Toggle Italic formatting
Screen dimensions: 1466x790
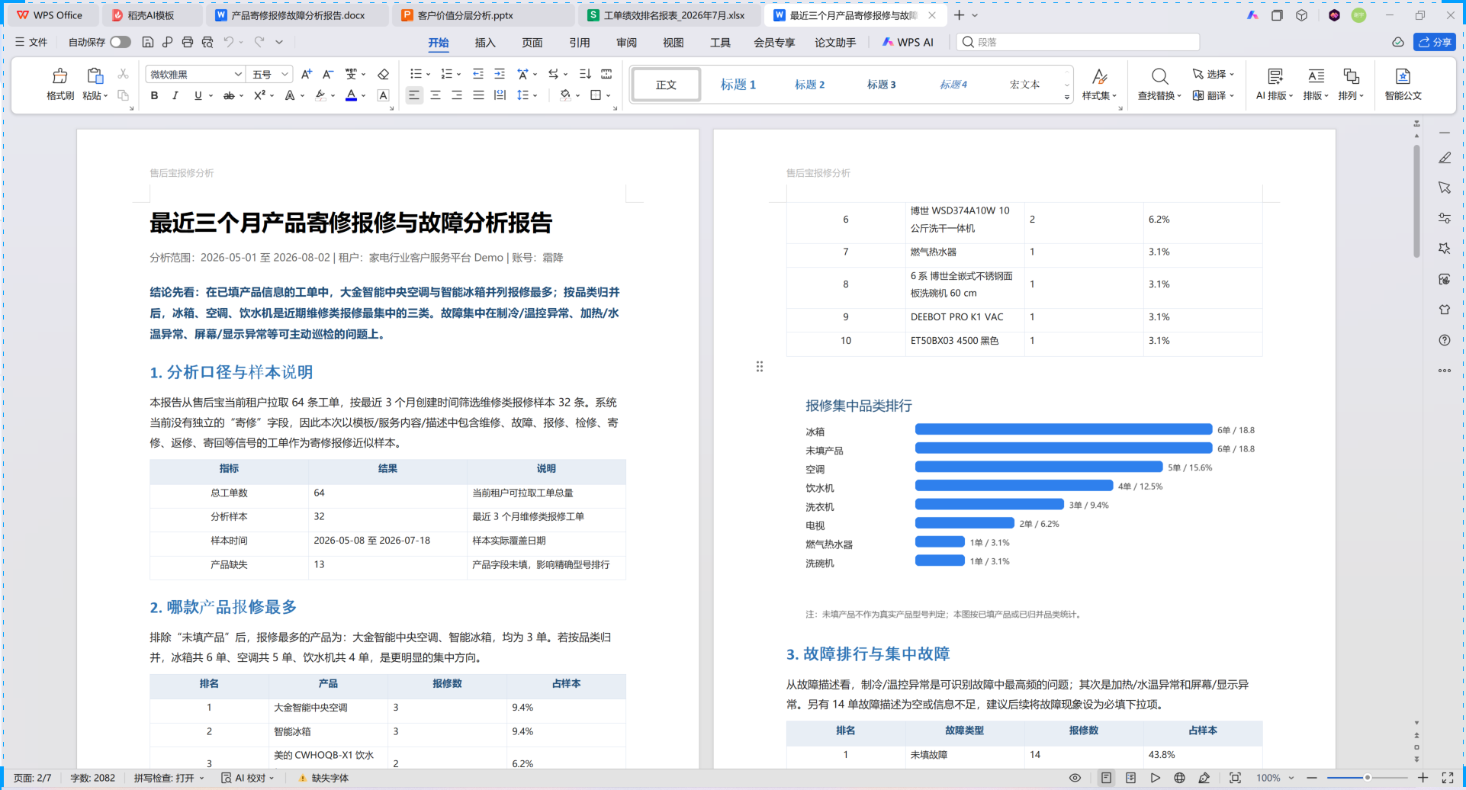coord(175,95)
